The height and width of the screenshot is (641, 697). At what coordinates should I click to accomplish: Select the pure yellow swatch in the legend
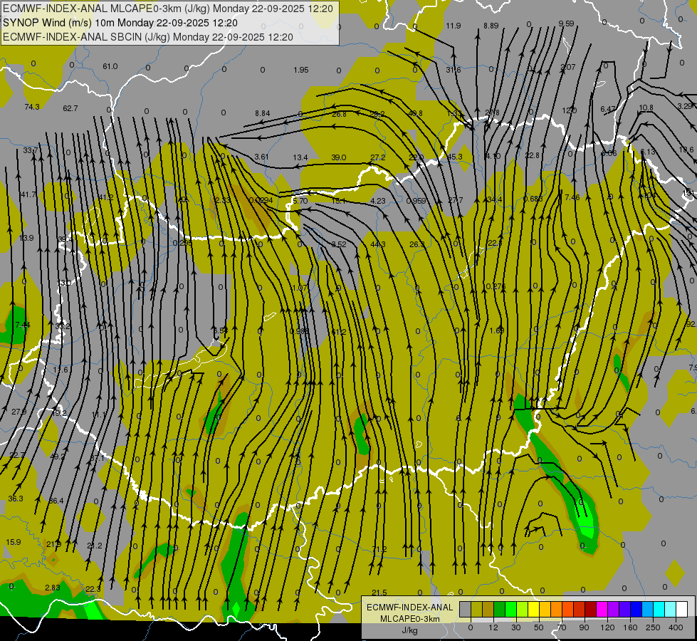tap(533, 609)
